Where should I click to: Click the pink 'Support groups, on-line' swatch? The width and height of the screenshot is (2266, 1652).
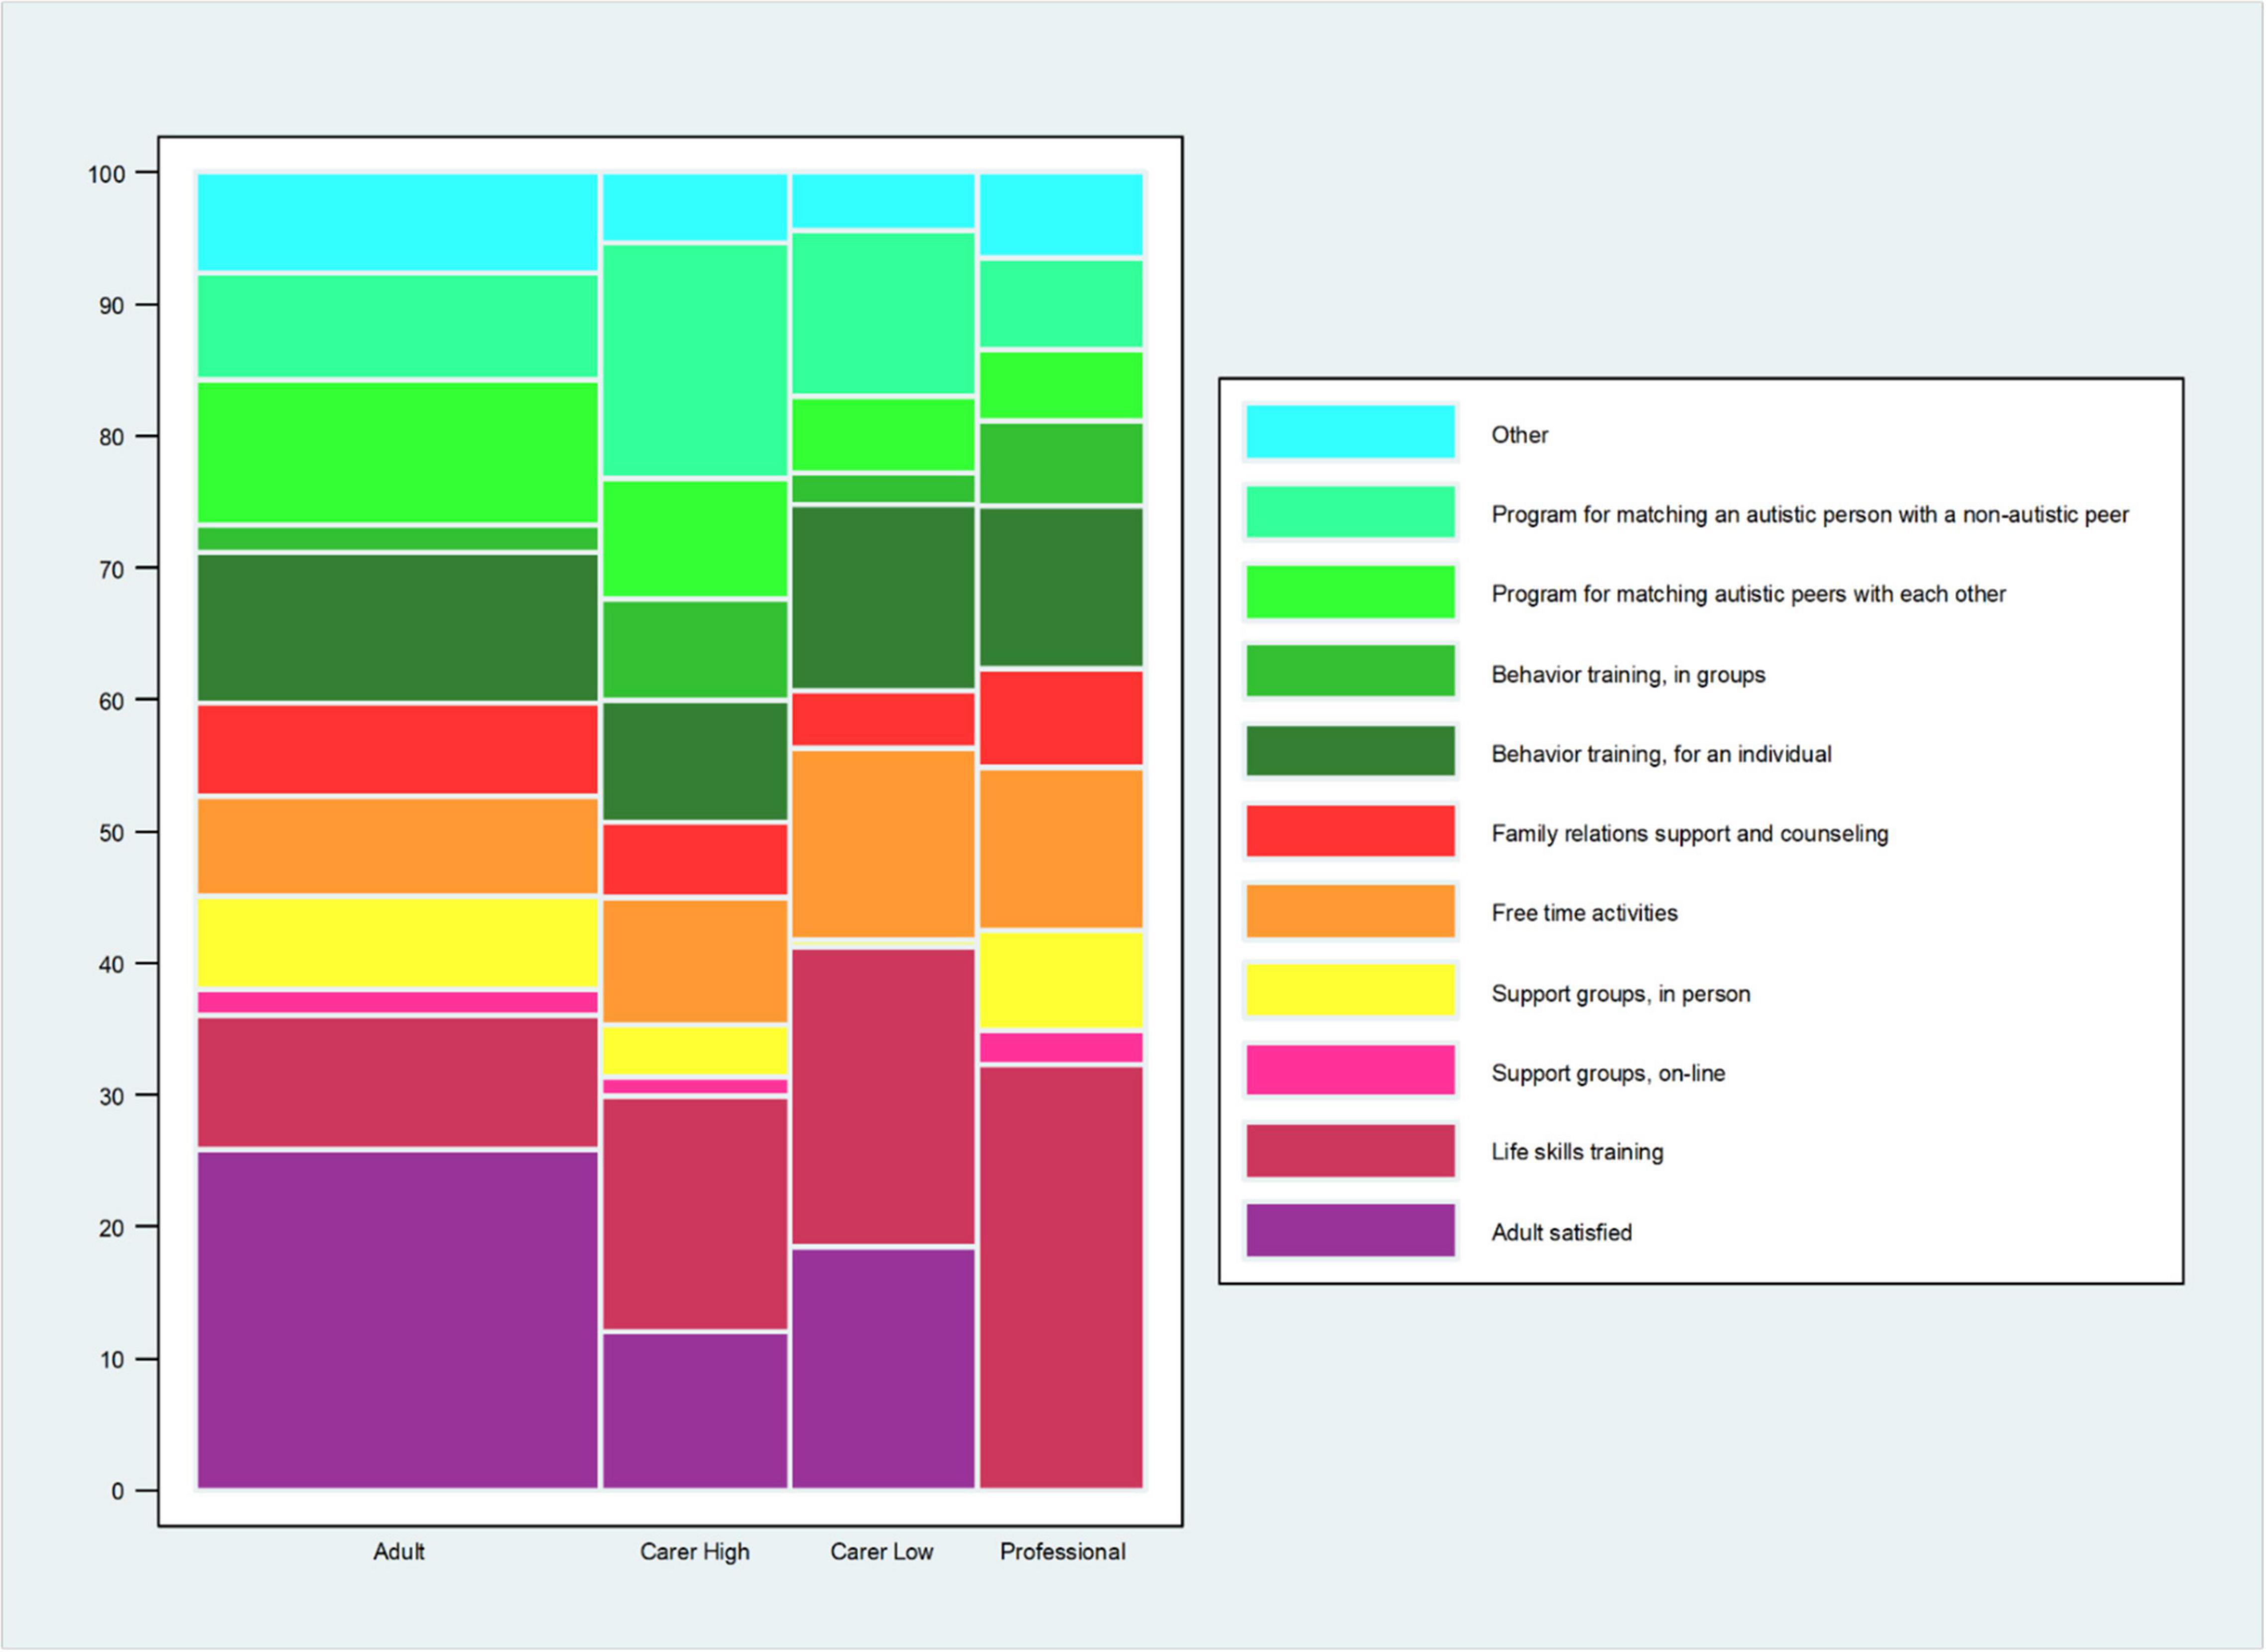1350,1070
